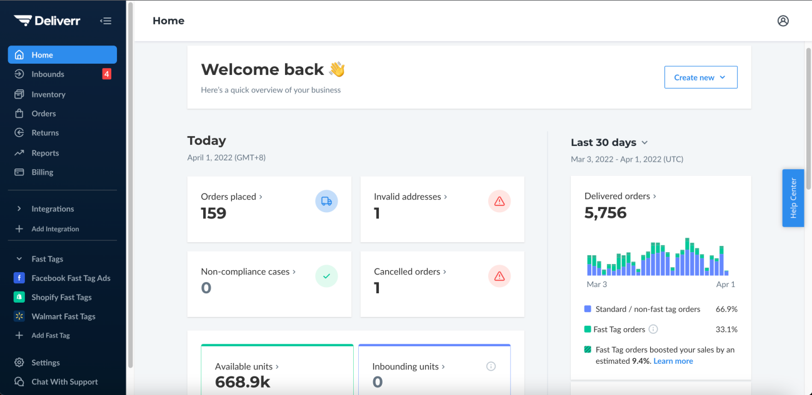
Task: Click the Learn more link
Action: pos(673,361)
